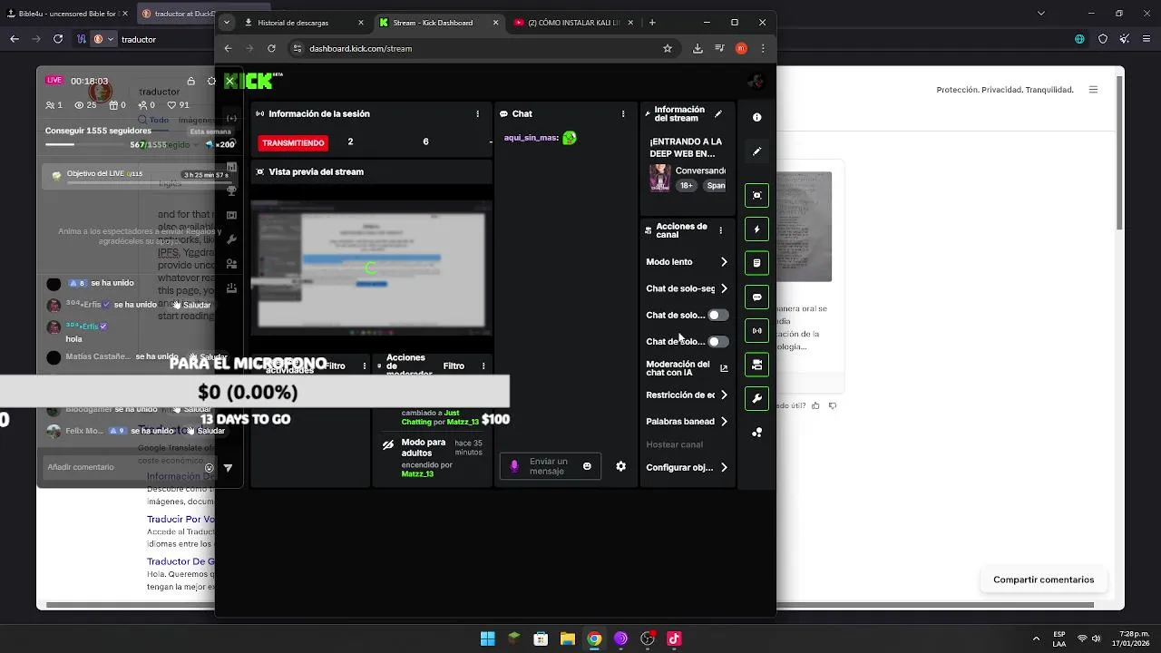The image size is (1161, 653).
Task: Open Moderación del chat con IA link
Action: click(x=687, y=368)
